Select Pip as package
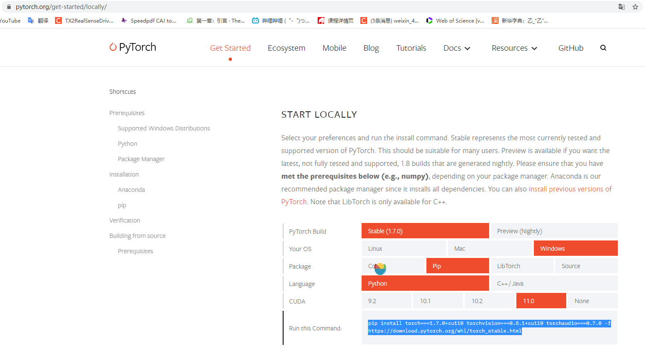This screenshot has width=646, height=356. 458,266
